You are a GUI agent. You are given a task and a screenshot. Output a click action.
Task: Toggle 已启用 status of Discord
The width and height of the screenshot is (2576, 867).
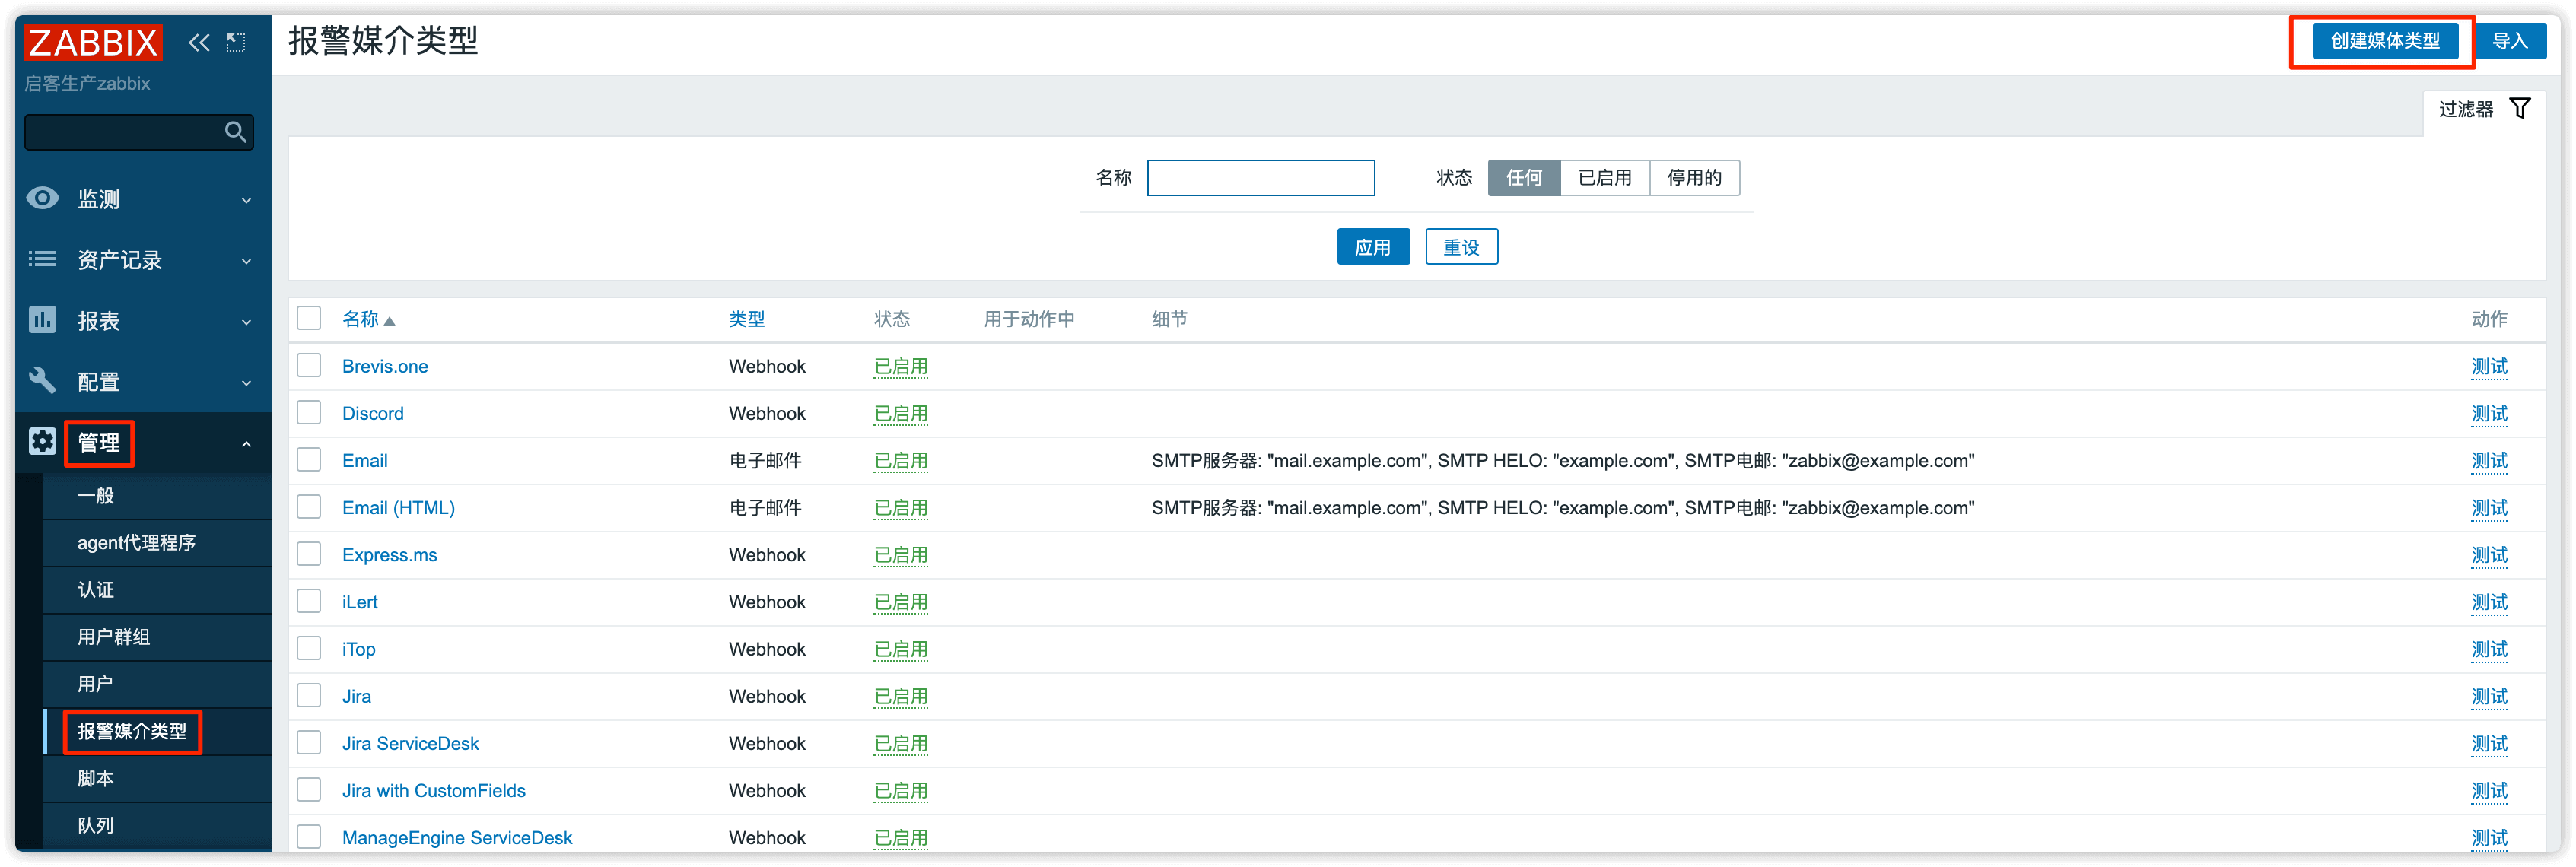pyautogui.click(x=900, y=413)
